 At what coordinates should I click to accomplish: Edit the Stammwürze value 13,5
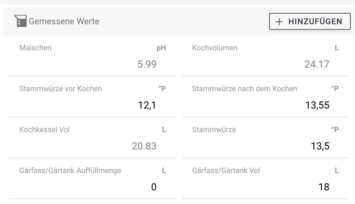320,146
